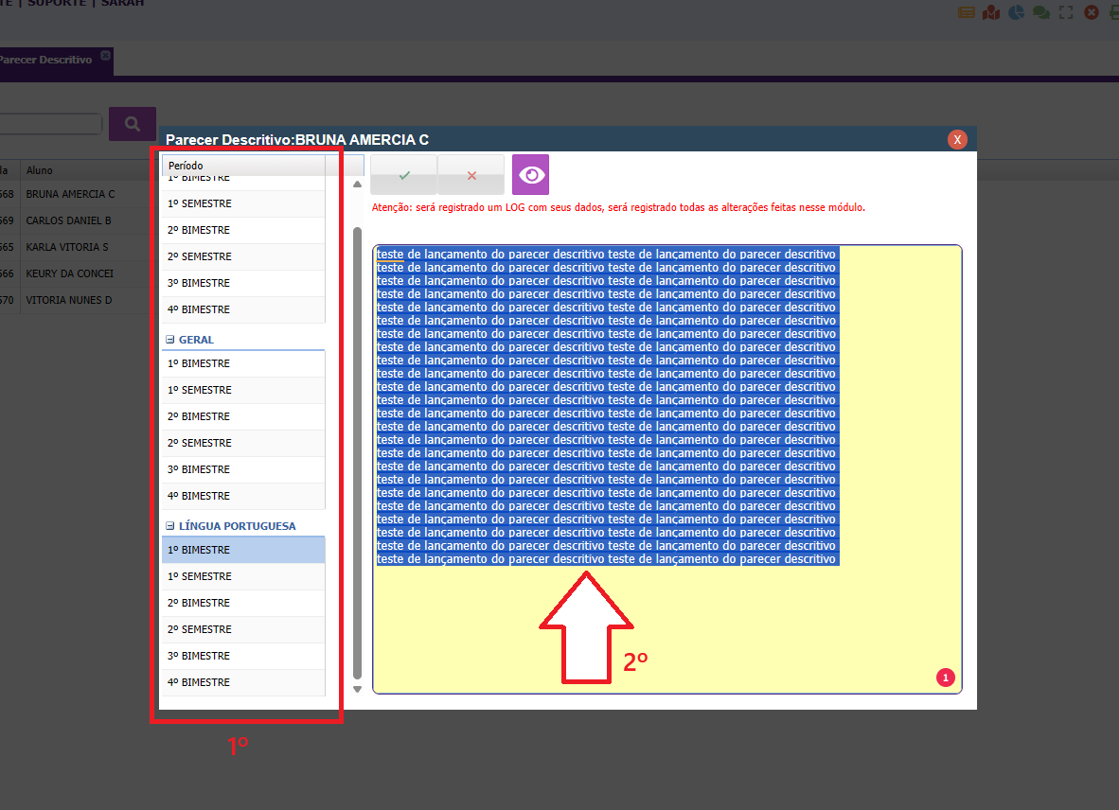Image resolution: width=1119 pixels, height=810 pixels.
Task: Open the pie chart reports icon
Action: coord(1016,12)
